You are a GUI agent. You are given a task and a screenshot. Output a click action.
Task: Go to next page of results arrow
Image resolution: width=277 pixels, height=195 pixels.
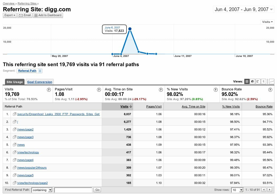(270, 190)
